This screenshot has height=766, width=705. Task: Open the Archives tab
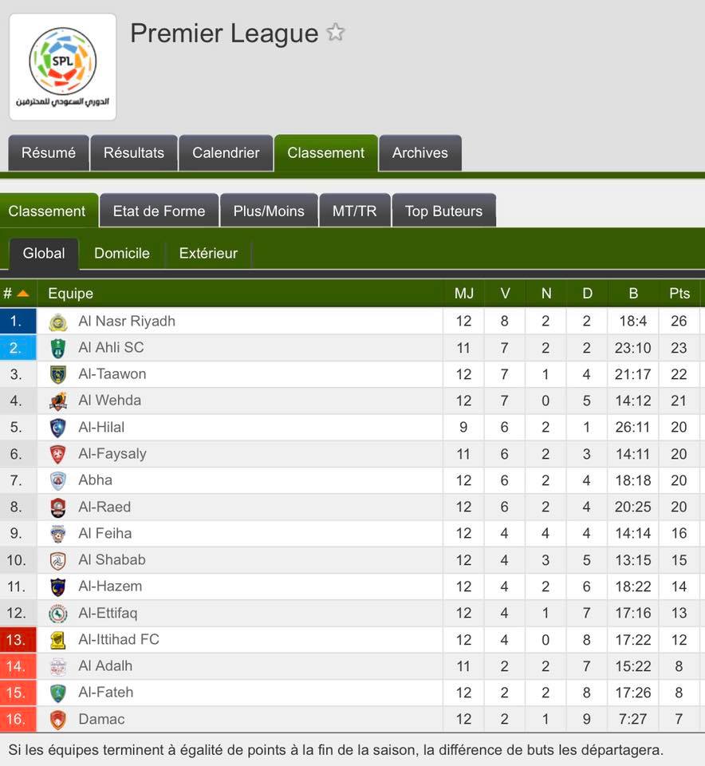tap(419, 153)
